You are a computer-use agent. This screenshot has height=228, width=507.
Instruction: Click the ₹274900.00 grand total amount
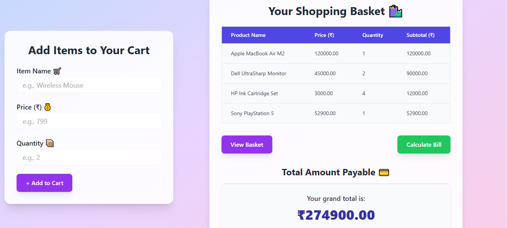click(336, 215)
